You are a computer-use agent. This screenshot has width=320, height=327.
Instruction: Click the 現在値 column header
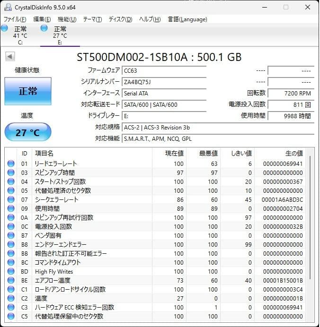(169, 154)
